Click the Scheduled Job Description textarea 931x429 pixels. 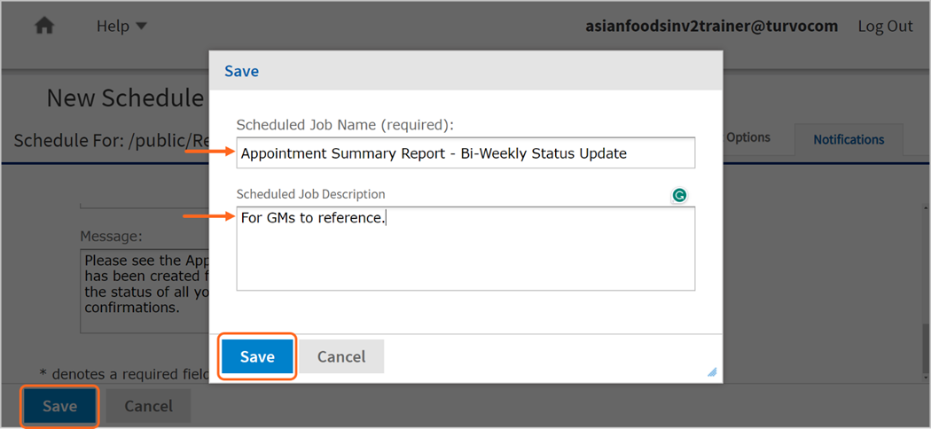point(465,248)
